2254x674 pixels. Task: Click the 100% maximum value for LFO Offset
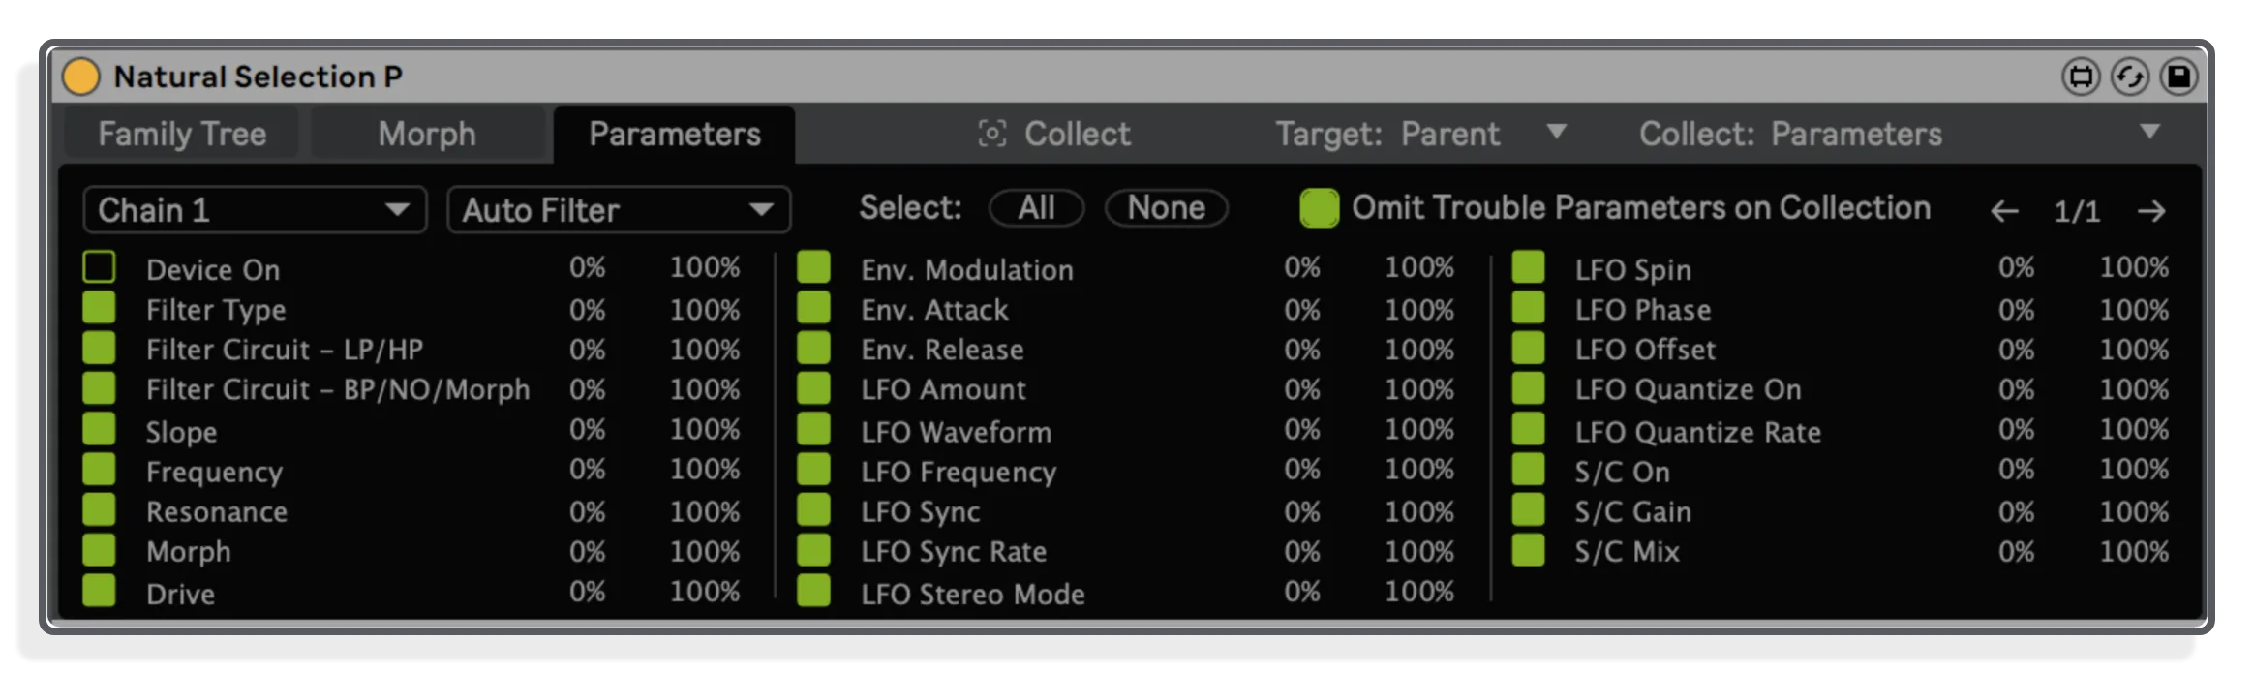point(2134,350)
